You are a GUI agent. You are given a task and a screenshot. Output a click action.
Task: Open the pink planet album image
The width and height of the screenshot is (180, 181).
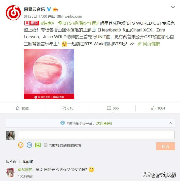(x=49, y=74)
